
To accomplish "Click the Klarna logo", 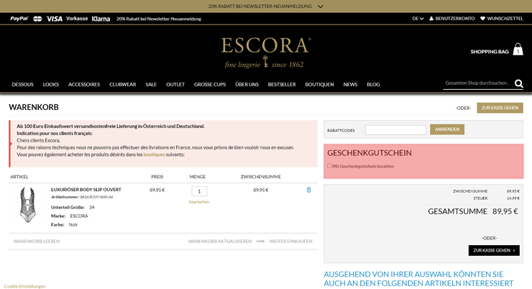I will [x=101, y=19].
